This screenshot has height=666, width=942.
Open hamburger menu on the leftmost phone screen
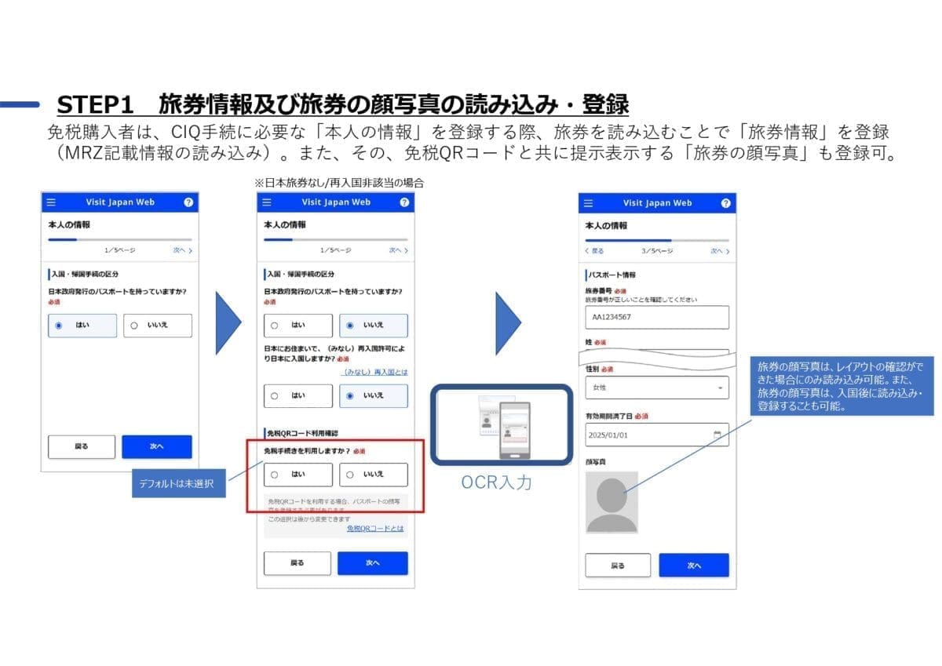[x=52, y=202]
